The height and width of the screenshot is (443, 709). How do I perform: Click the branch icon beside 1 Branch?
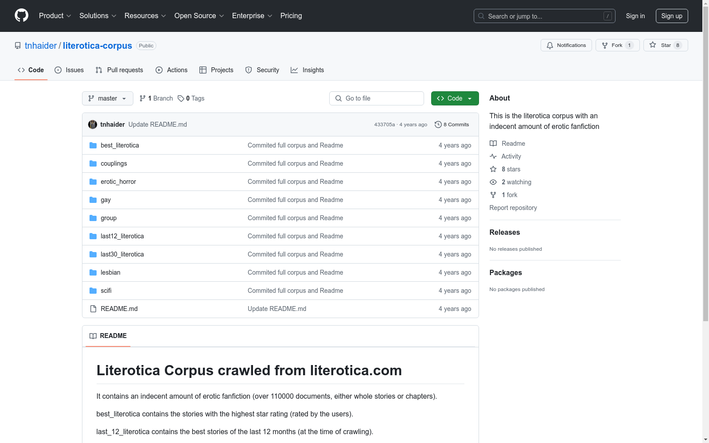(143, 98)
